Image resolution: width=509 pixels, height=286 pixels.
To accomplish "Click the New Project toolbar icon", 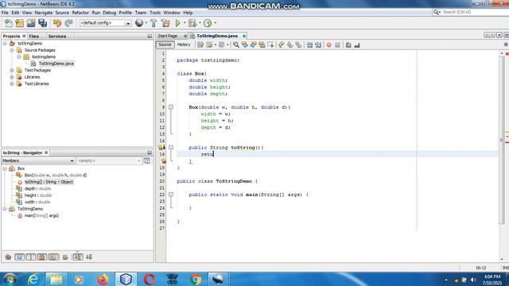I will pos(19,23).
